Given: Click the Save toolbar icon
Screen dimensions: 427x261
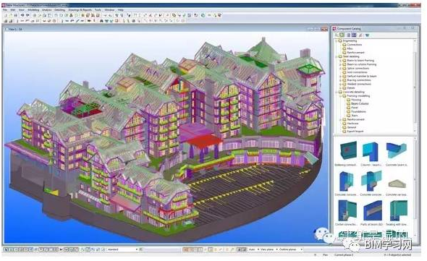Looking at the screenshot, I should click(x=15, y=15).
